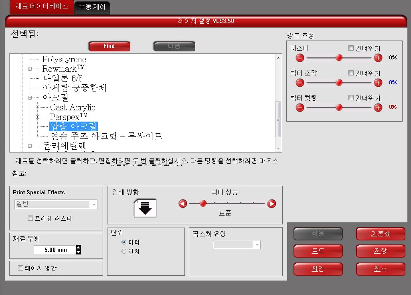Click vector performance left arrow
The image size is (411, 295).
[x=183, y=203]
